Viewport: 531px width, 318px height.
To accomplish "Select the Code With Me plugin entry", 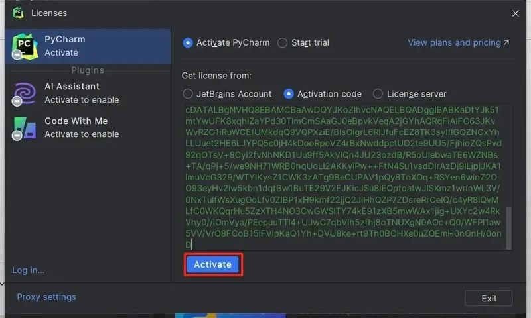I will click(x=88, y=128).
